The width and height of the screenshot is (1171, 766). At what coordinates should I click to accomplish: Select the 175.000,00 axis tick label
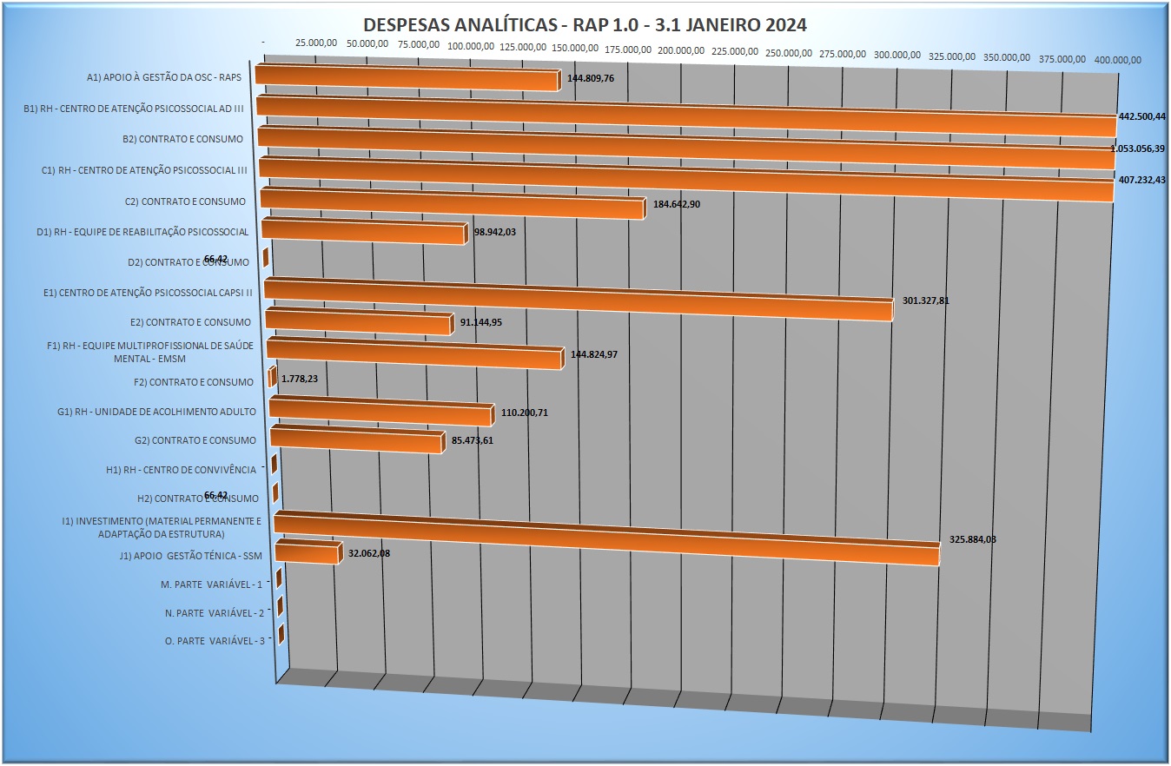[x=627, y=50]
